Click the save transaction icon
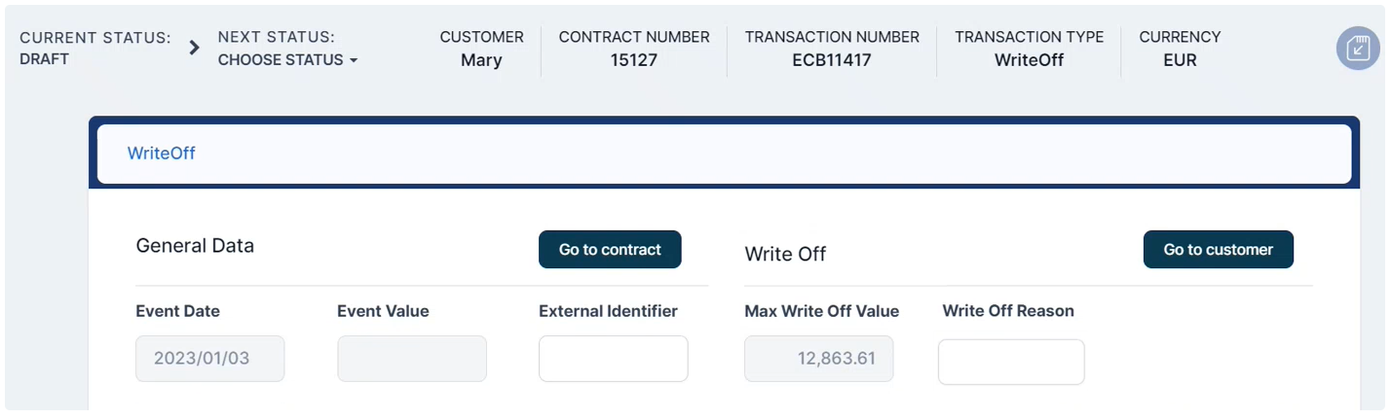Screen dimensions: 1391x419 [x=1358, y=48]
